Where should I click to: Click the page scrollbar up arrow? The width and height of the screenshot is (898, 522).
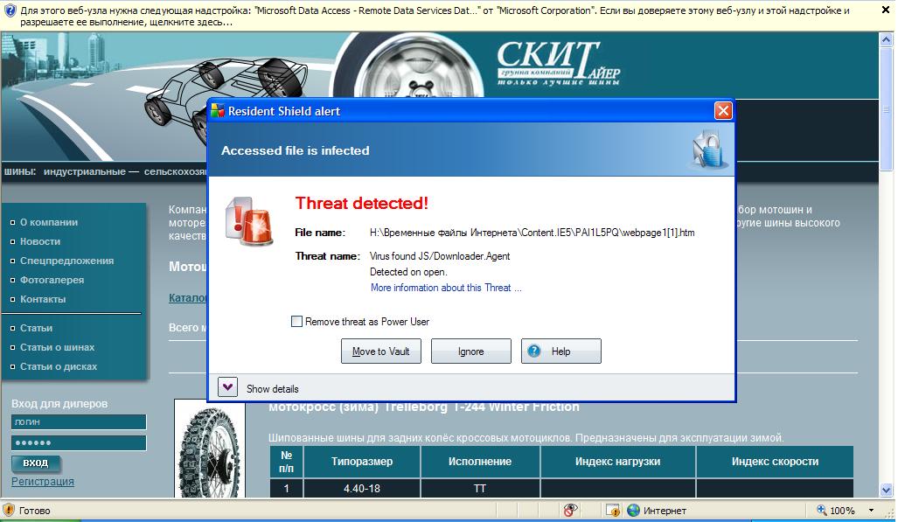[x=886, y=40]
